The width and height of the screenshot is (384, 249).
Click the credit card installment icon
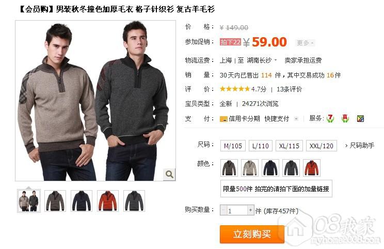click(x=223, y=119)
